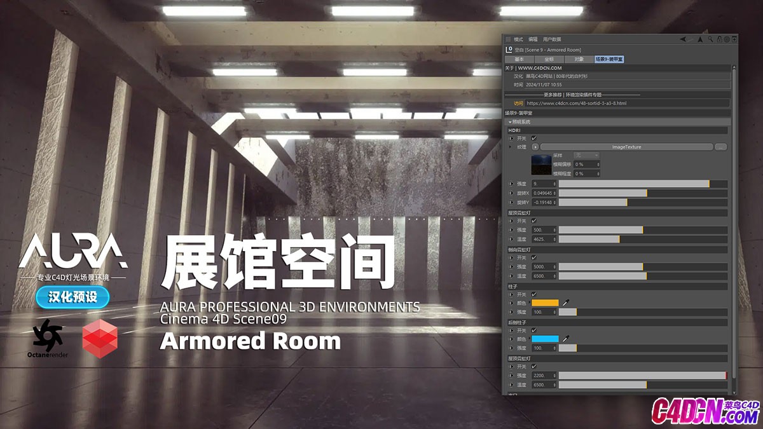Click the HDRI 强度 slider bar
This screenshot has width=763, height=429.
point(643,184)
